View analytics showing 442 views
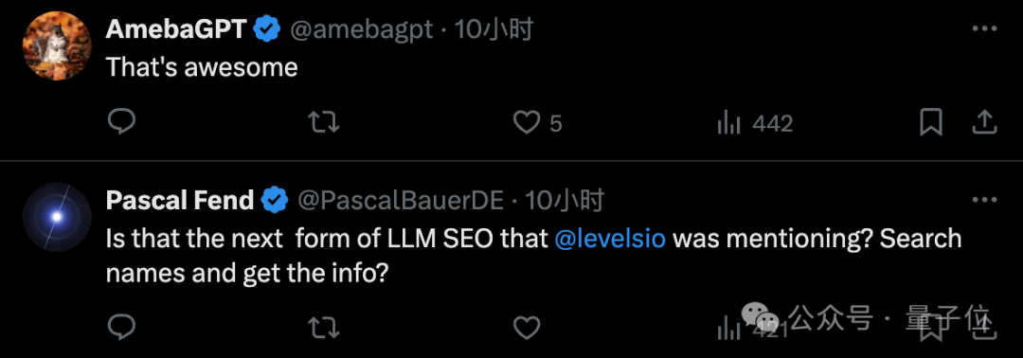This screenshot has width=1023, height=358. click(755, 122)
